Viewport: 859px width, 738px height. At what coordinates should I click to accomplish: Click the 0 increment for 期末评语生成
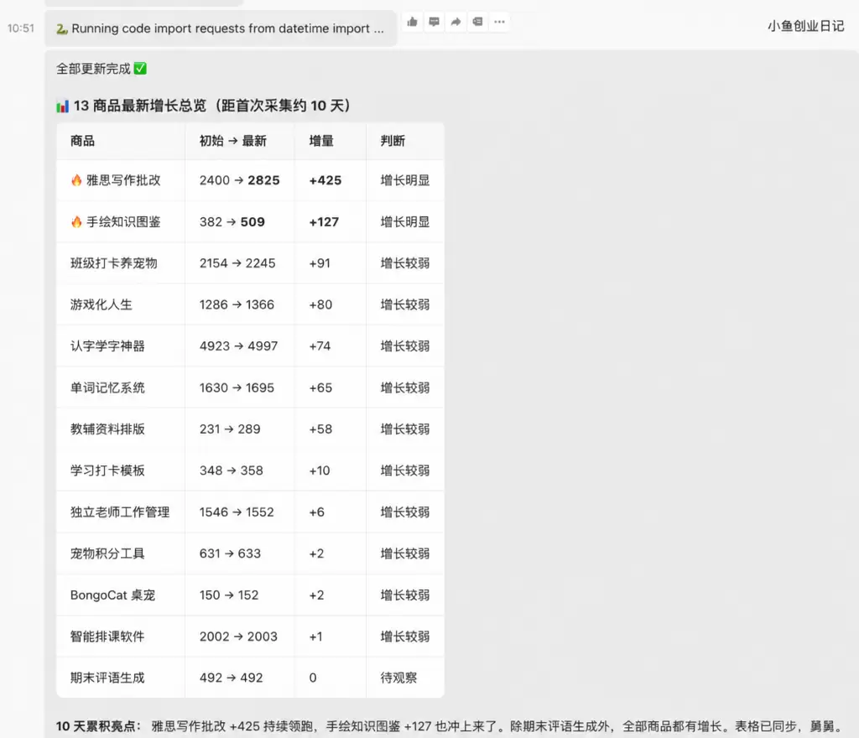click(x=313, y=678)
